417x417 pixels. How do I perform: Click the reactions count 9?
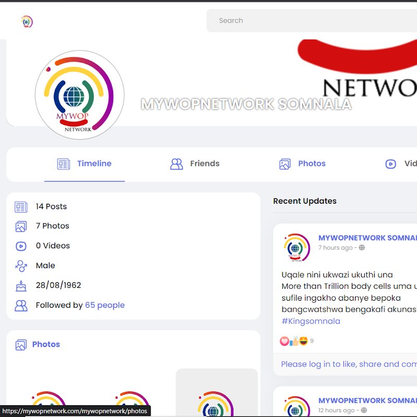(312, 341)
